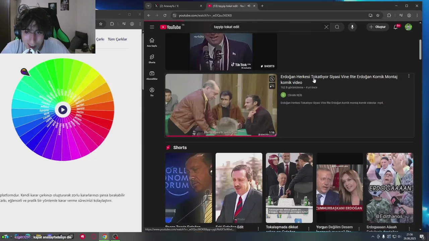
Task: Click install app icon in address bar
Action: coord(370,15)
